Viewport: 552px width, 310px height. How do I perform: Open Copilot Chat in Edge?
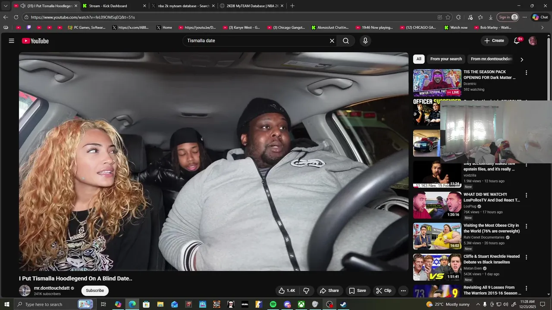click(540, 17)
